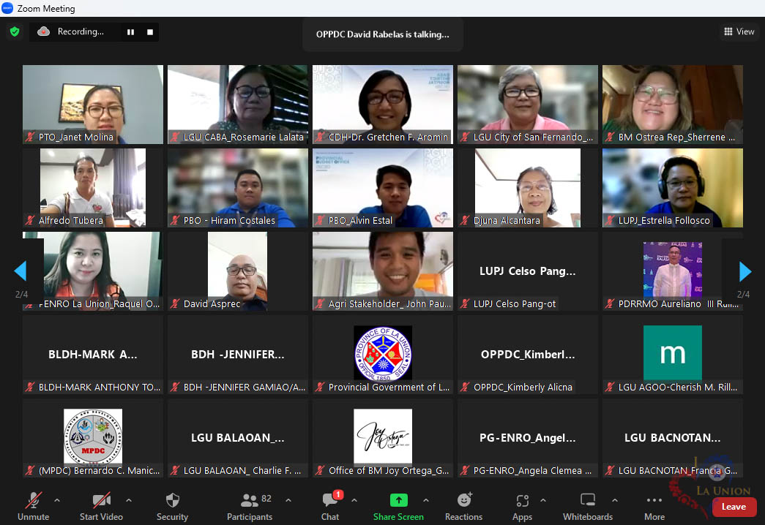Click muted mic icon on PBO_Alvin Estal tile
Screen dimensions: 765x525
pyautogui.click(x=320, y=220)
